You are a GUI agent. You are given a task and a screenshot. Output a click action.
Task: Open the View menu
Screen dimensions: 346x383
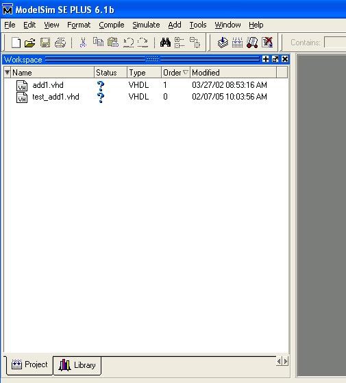(x=51, y=25)
